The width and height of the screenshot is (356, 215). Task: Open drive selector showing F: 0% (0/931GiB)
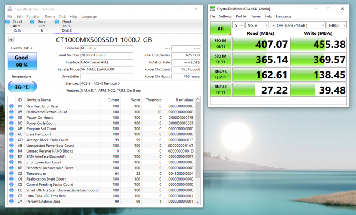297,25
